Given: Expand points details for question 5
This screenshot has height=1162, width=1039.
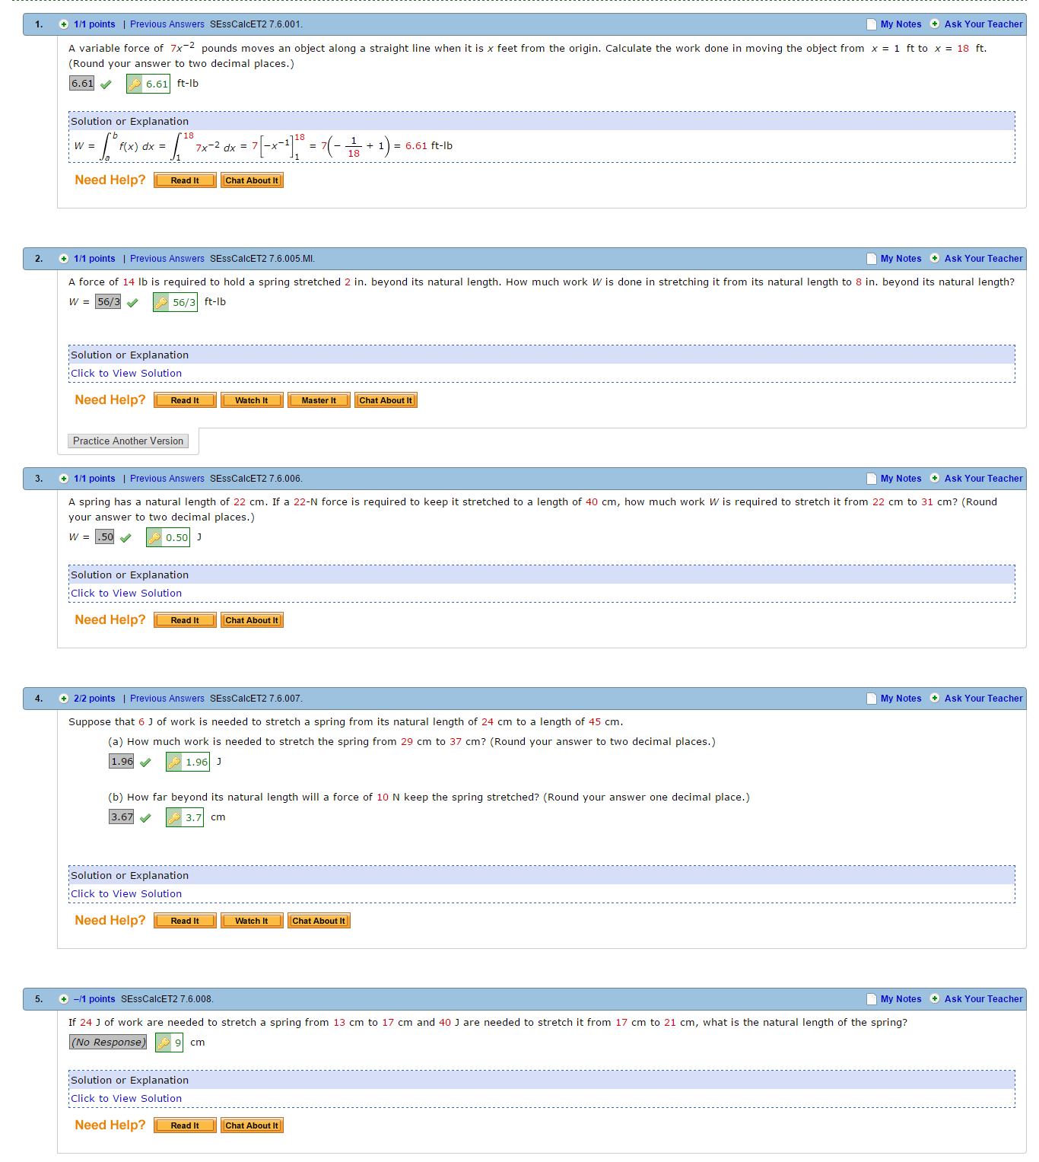Looking at the screenshot, I should [x=64, y=999].
